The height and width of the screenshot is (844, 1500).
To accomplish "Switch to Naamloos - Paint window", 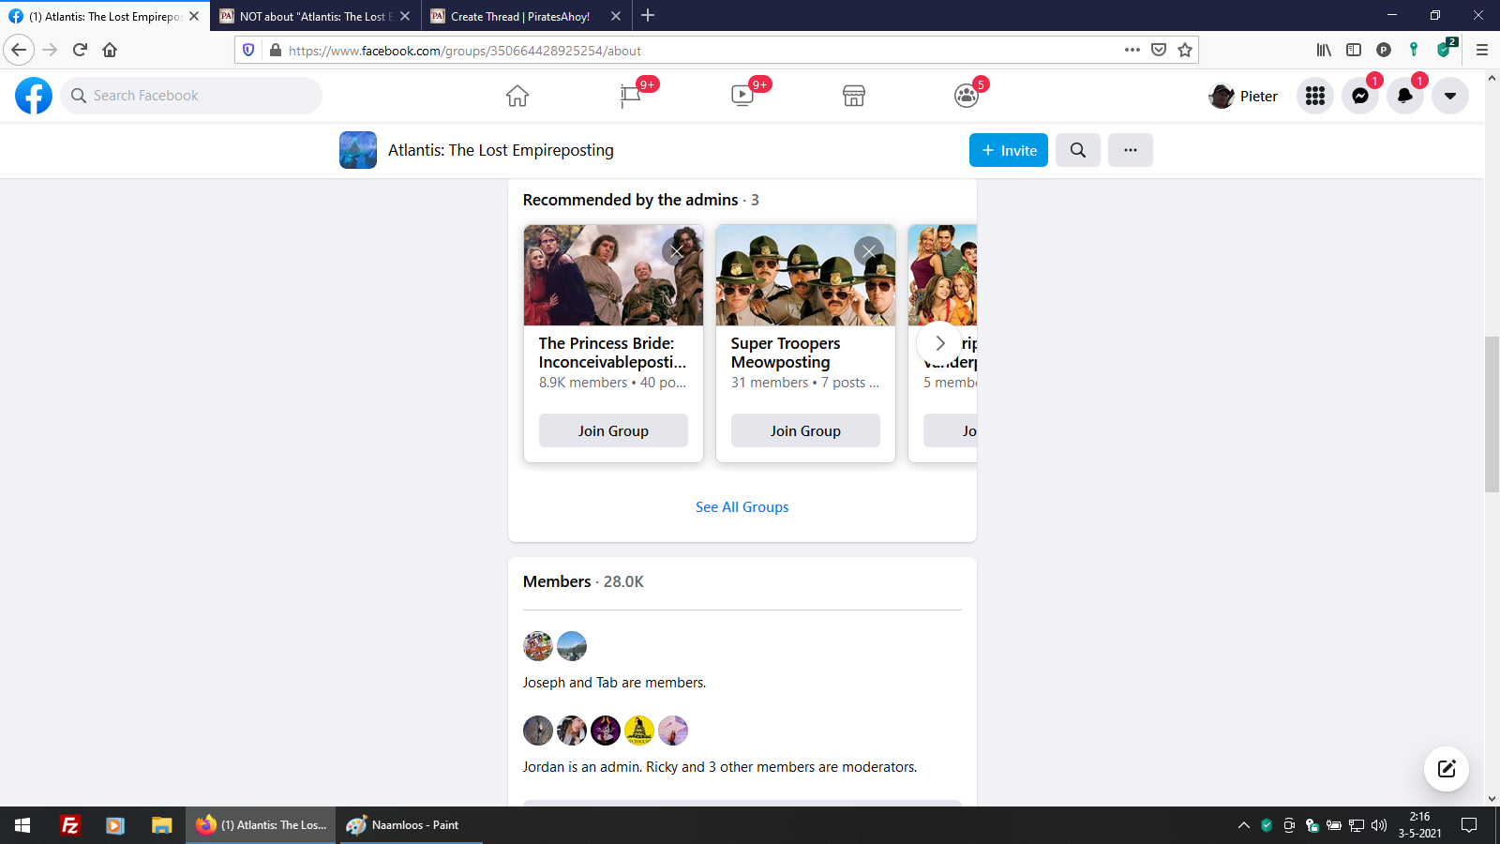I will tap(410, 825).
